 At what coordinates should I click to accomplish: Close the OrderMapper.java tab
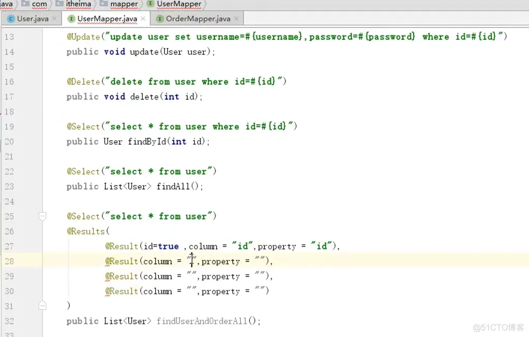(x=236, y=19)
